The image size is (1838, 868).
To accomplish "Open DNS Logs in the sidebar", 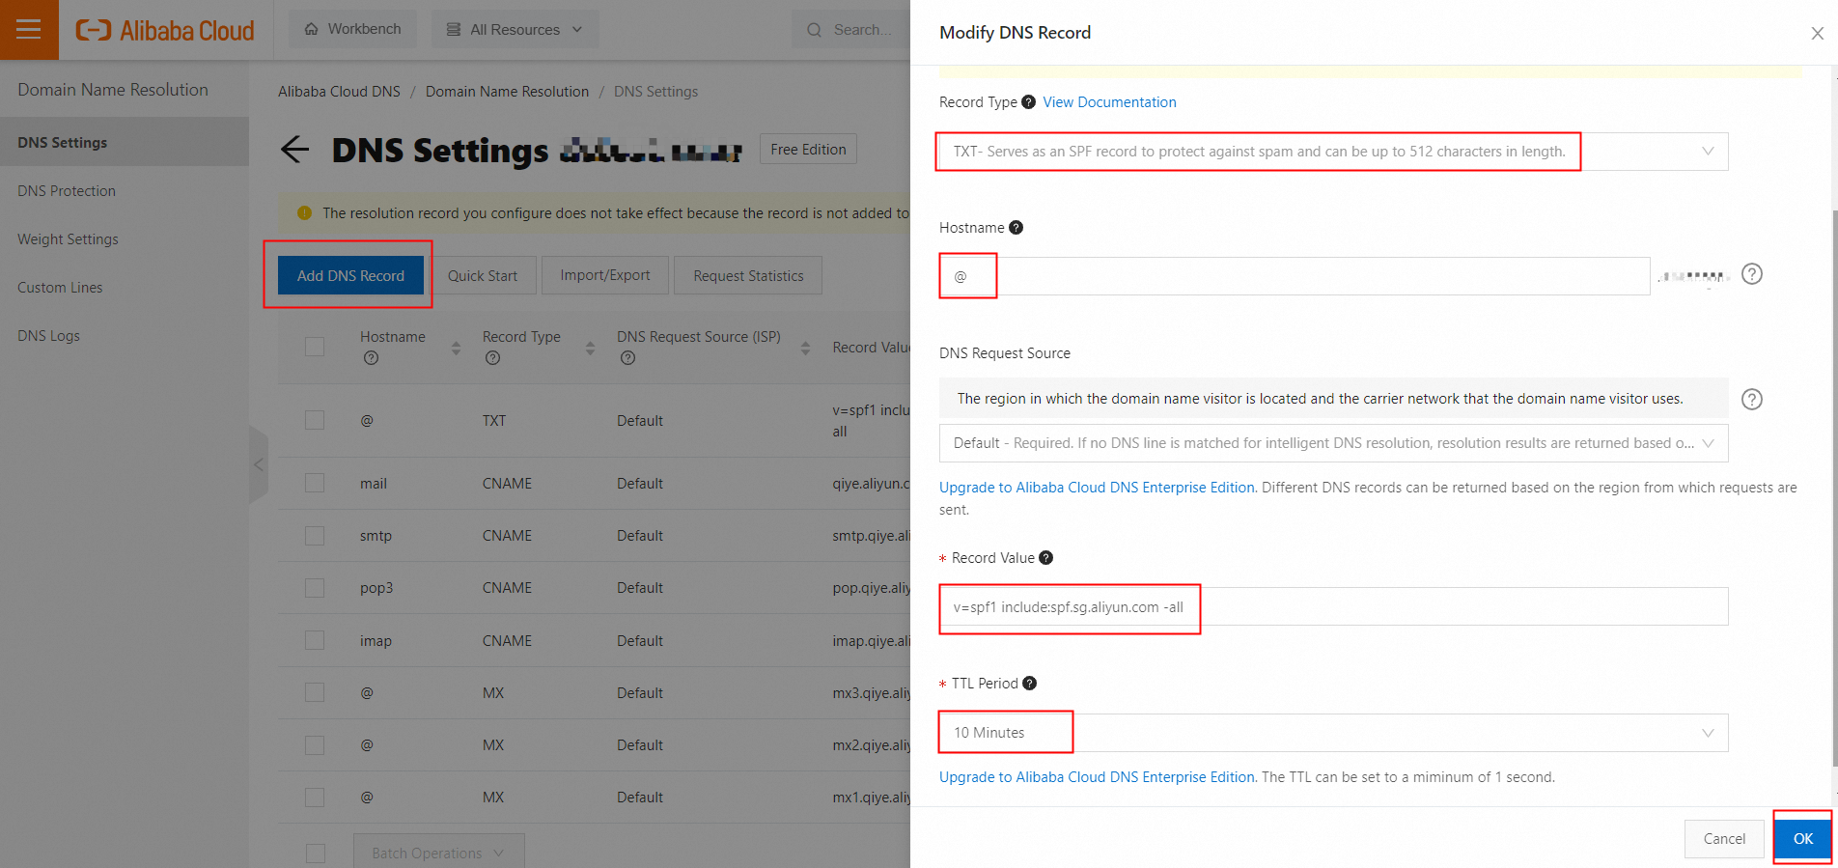I will pyautogui.click(x=125, y=336).
